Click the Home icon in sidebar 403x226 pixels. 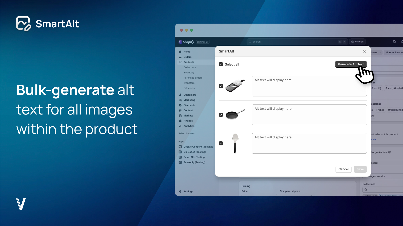click(180, 52)
